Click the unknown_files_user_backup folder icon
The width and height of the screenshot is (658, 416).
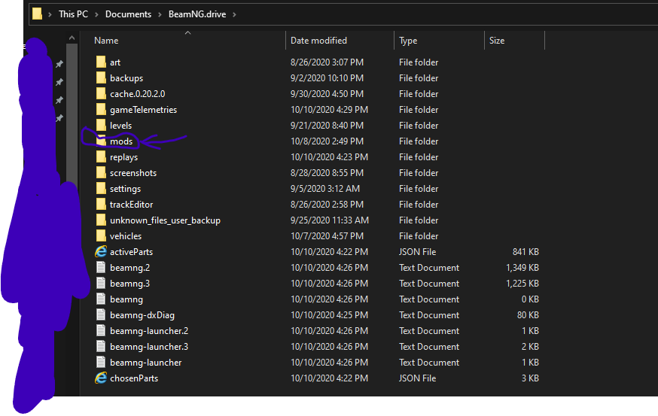[101, 220]
